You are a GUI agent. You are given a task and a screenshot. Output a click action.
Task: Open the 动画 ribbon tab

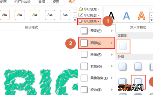tap(3, 2)
